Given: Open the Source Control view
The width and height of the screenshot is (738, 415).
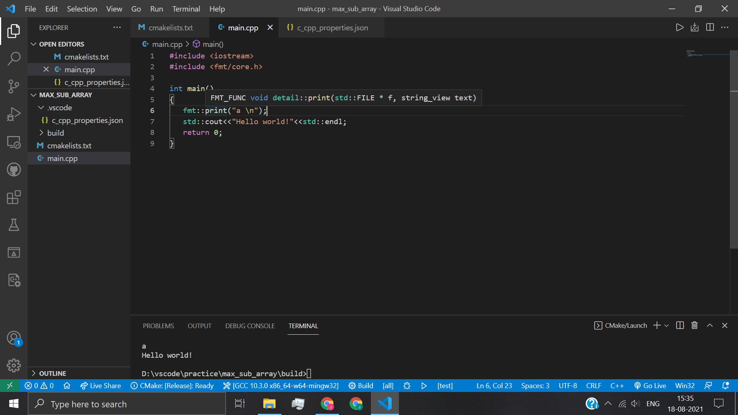Looking at the screenshot, I should (x=14, y=86).
